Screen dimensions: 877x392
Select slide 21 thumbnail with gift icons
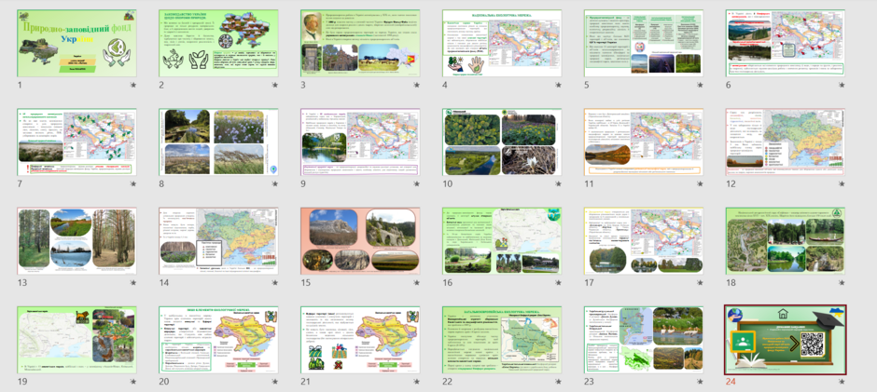360,340
